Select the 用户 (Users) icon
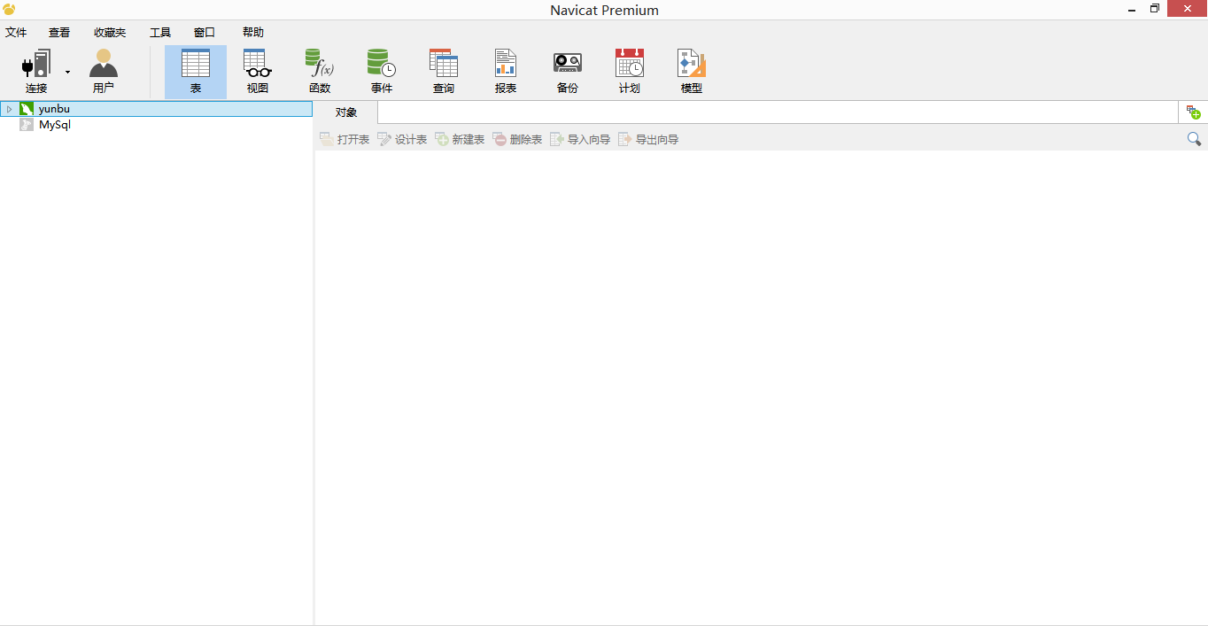This screenshot has width=1208, height=626. [103, 70]
